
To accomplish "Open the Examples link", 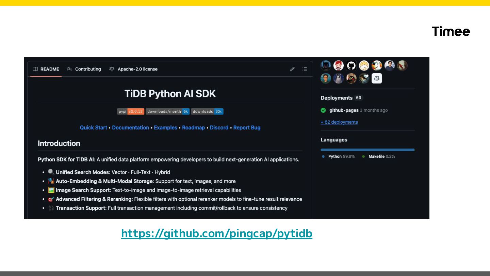I will [166, 127].
